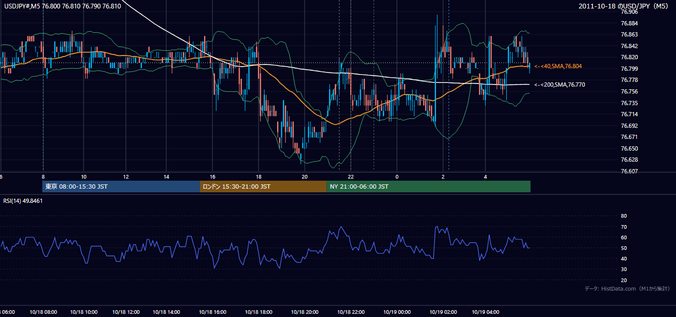The image size is (676, 317).
Task: Click the bottom time label 10/19 04:00
Action: tap(486, 312)
